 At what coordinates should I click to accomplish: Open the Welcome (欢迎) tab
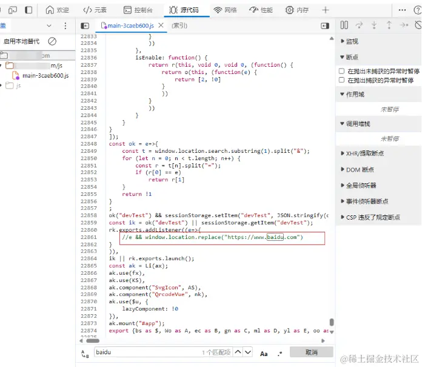pos(57,10)
